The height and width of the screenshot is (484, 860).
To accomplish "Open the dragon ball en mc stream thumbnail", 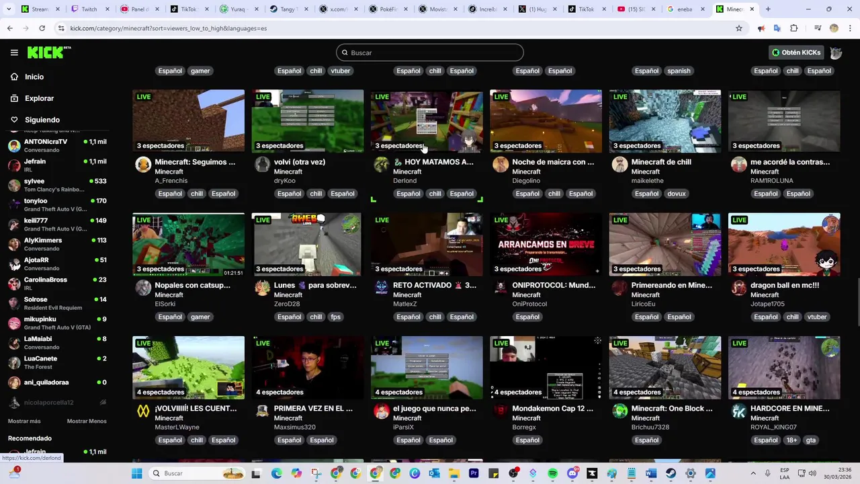I will point(784,245).
